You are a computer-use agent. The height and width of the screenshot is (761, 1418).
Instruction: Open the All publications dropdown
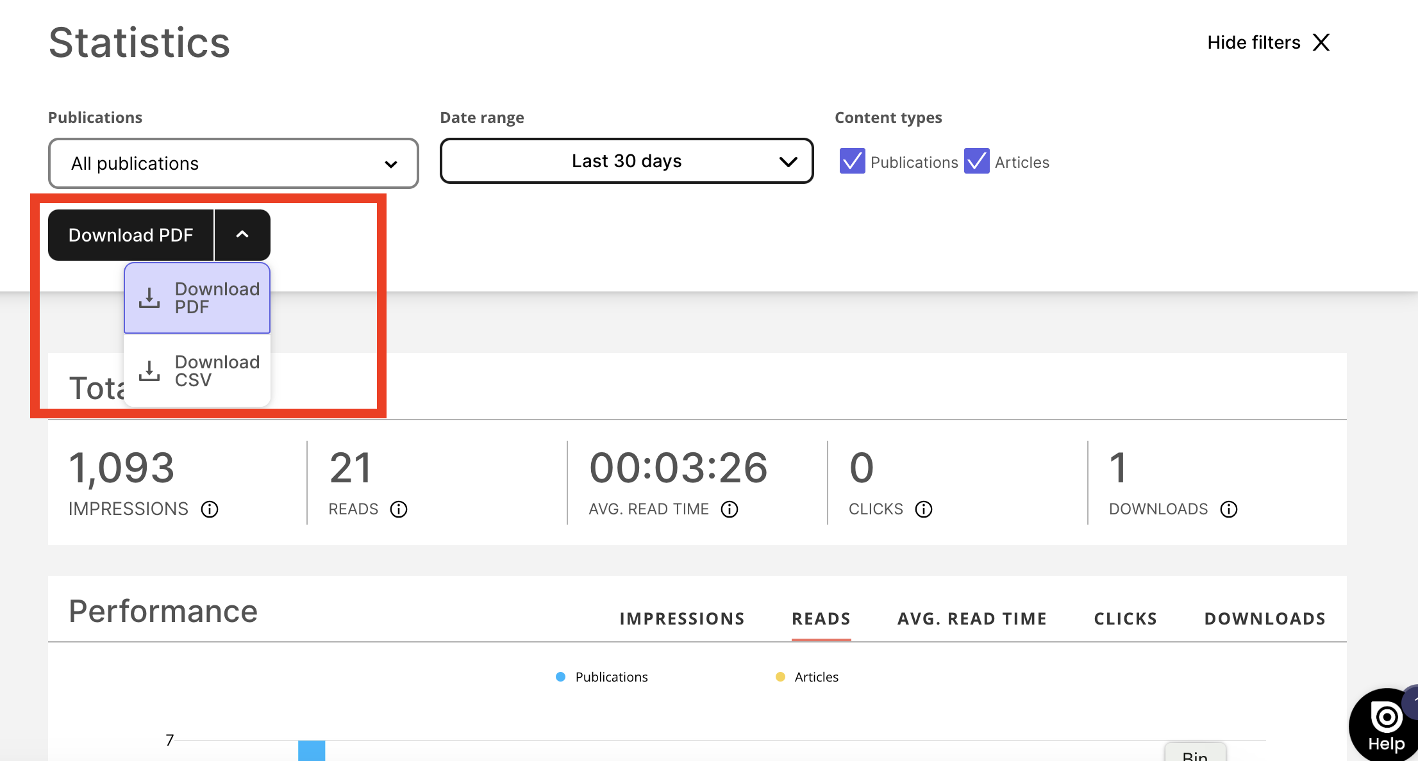point(233,163)
